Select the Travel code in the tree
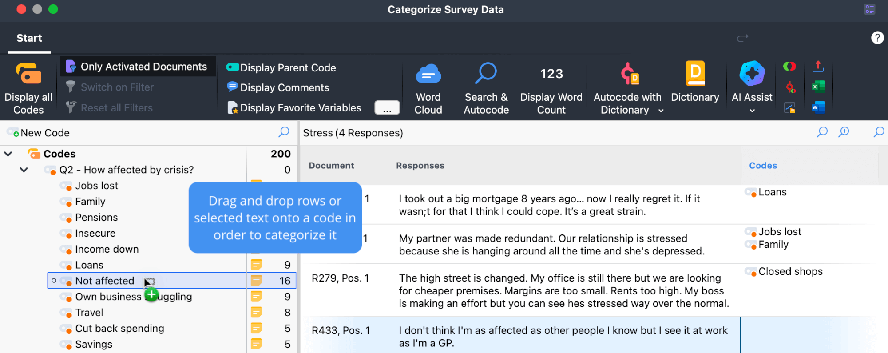Screen dimensions: 888x353 point(89,313)
